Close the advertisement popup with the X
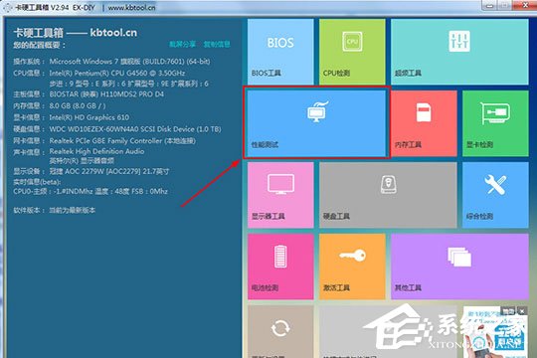The image size is (537, 358). pos(522,311)
